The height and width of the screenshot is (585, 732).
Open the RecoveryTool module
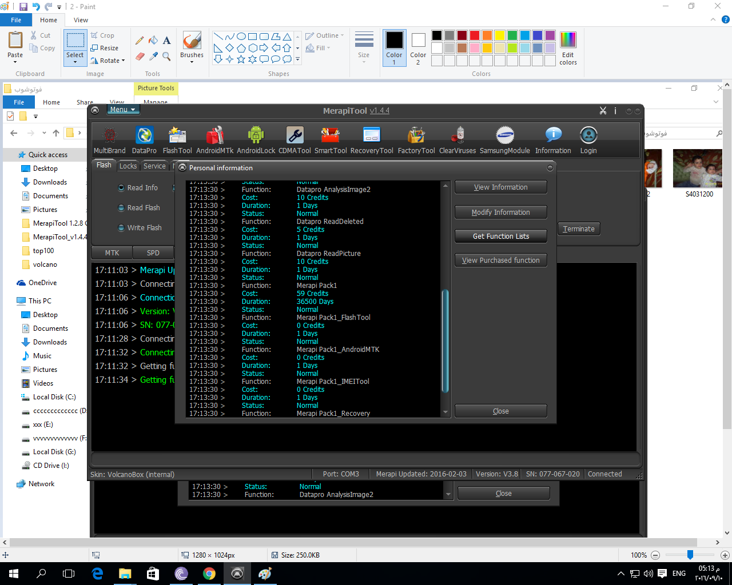[372, 141]
